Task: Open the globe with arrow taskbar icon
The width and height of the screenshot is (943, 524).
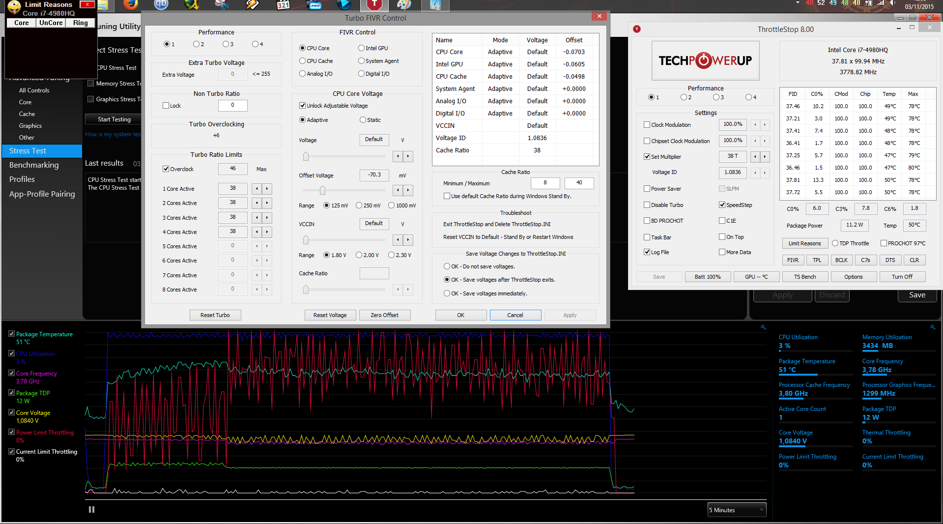Action: [x=192, y=5]
